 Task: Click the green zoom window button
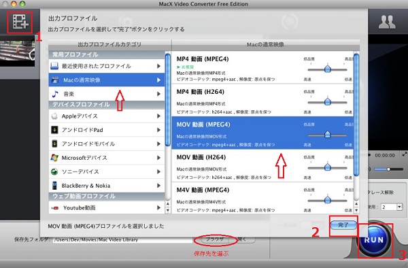(22, 3)
